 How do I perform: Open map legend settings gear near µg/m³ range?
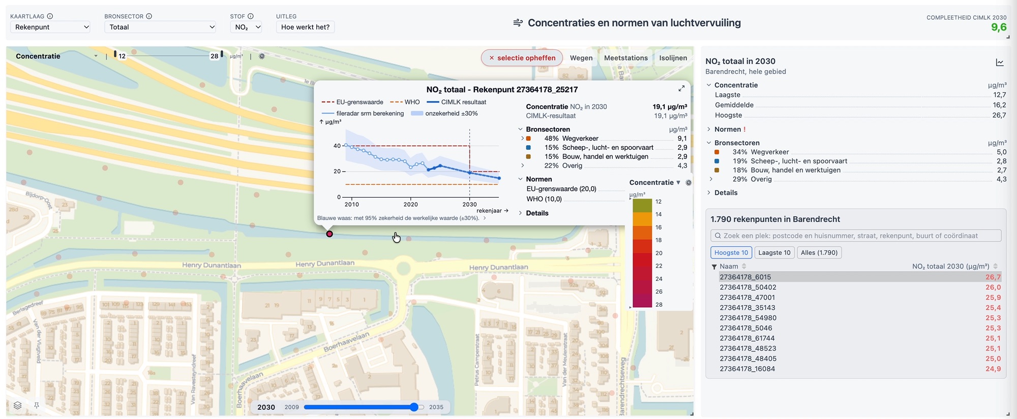262,56
